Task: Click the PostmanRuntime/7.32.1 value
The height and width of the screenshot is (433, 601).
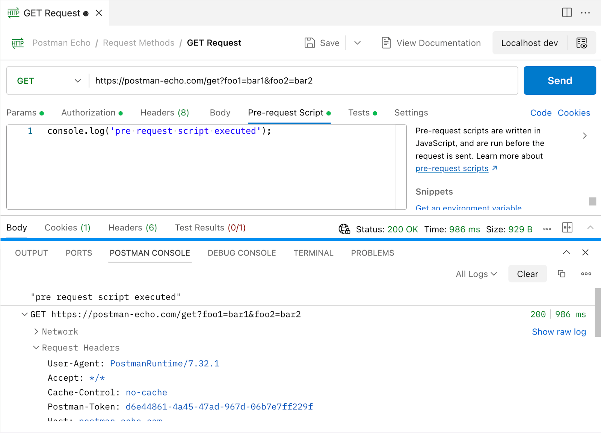Action: [165, 363]
